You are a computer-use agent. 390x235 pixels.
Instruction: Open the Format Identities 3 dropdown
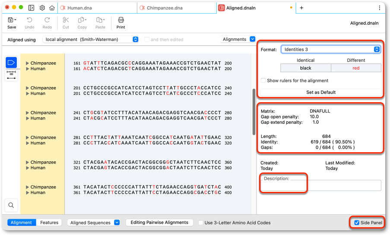coord(330,50)
